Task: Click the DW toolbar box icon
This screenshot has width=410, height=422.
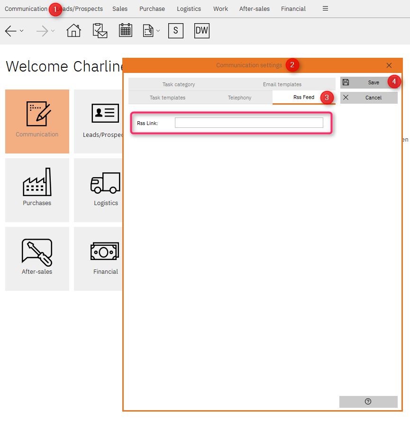Action: point(202,31)
